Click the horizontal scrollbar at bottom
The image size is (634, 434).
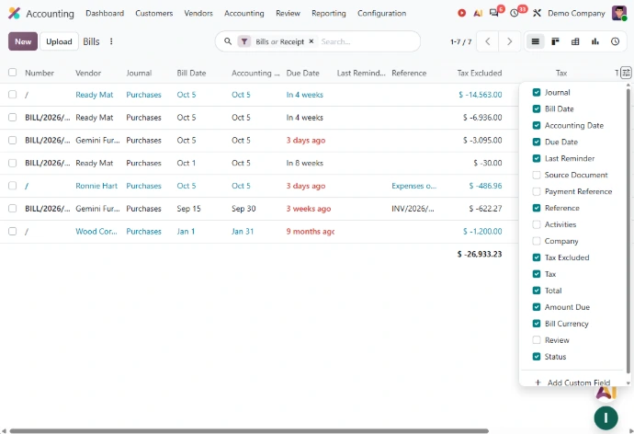[249, 430]
